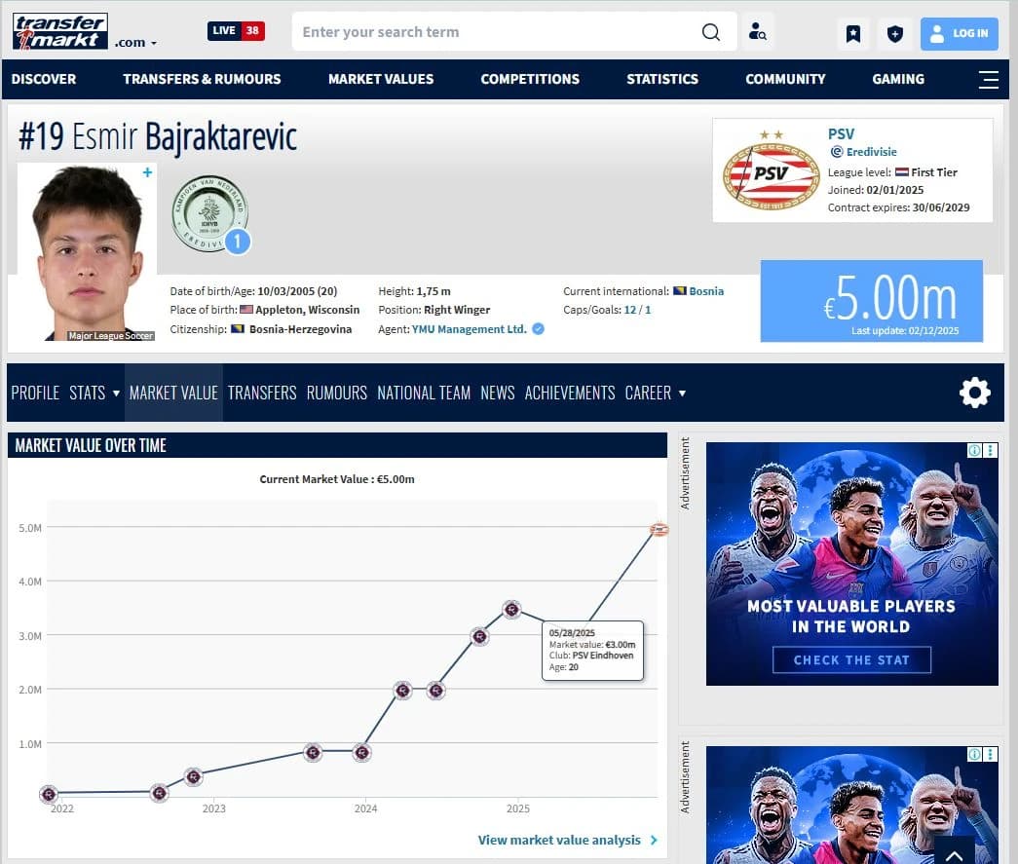Click bottom ad info icon

pos(974,754)
